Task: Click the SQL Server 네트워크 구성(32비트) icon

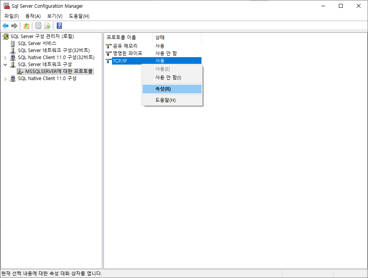Action: pos(13,51)
